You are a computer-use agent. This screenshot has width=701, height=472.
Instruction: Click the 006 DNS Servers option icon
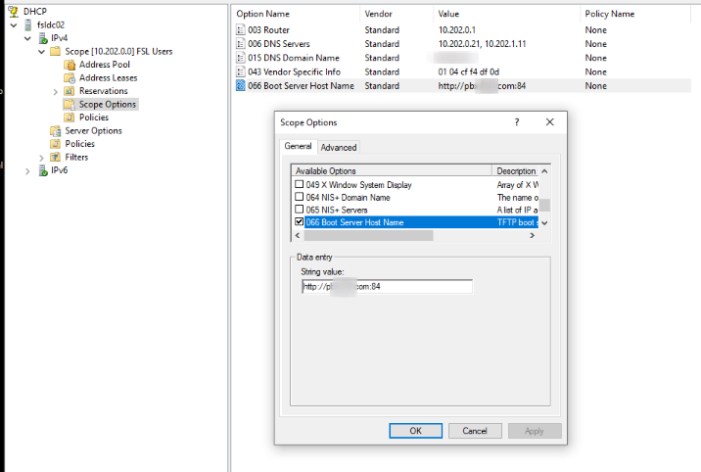coord(241,44)
